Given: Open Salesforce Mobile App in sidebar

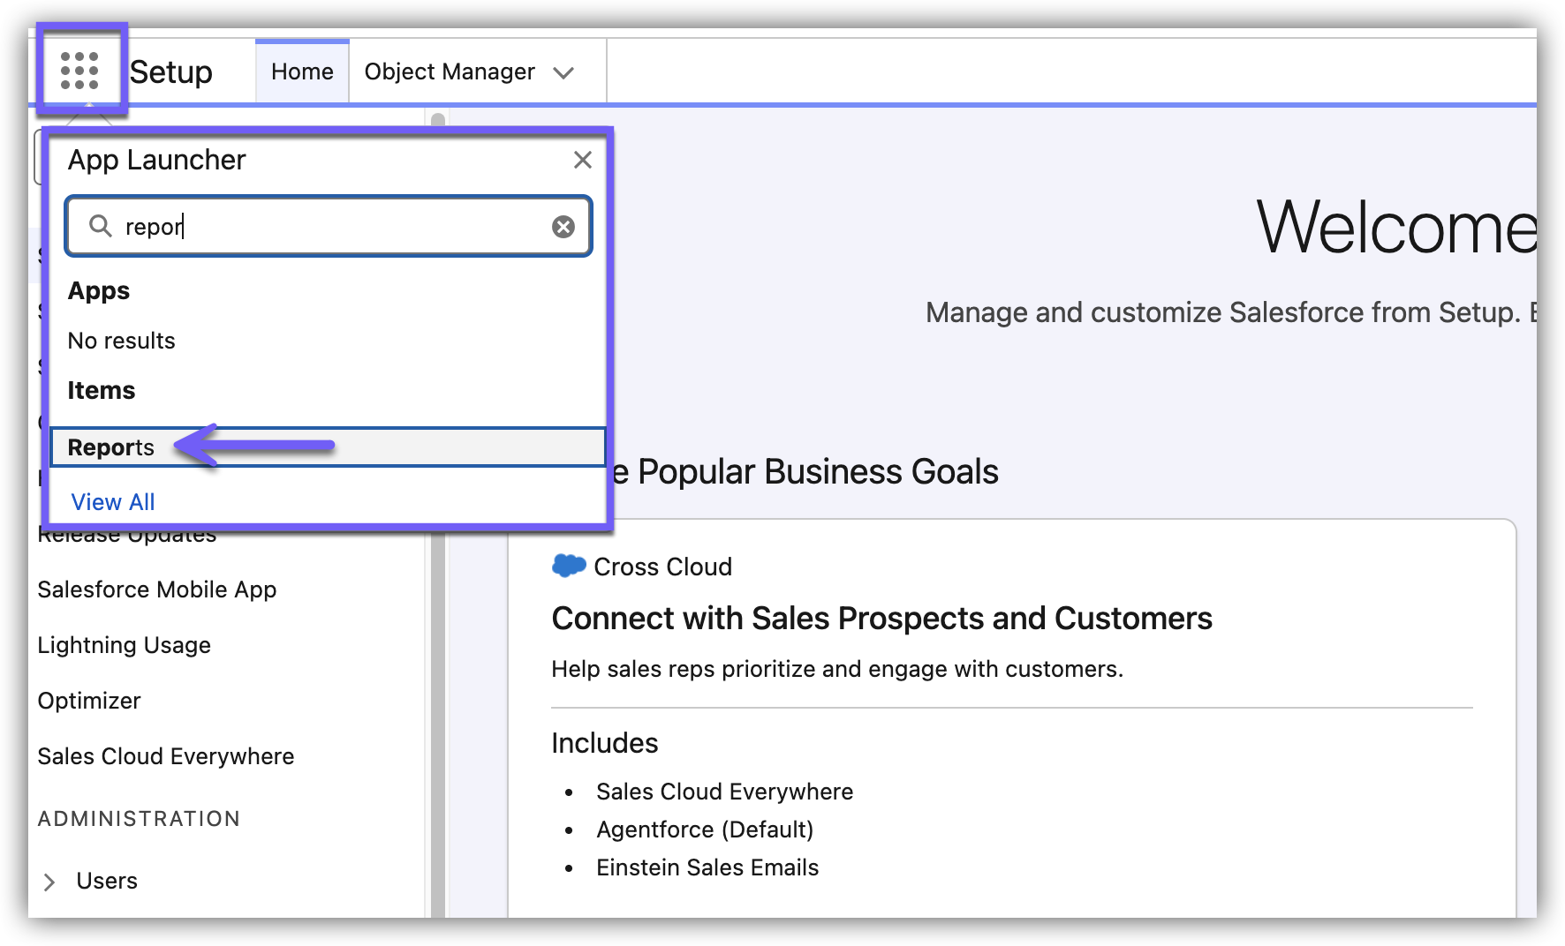Looking at the screenshot, I should (157, 589).
